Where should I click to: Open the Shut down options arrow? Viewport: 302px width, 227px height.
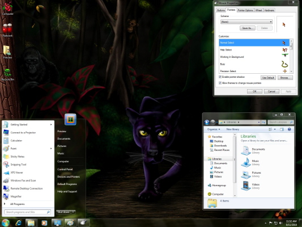73,212
